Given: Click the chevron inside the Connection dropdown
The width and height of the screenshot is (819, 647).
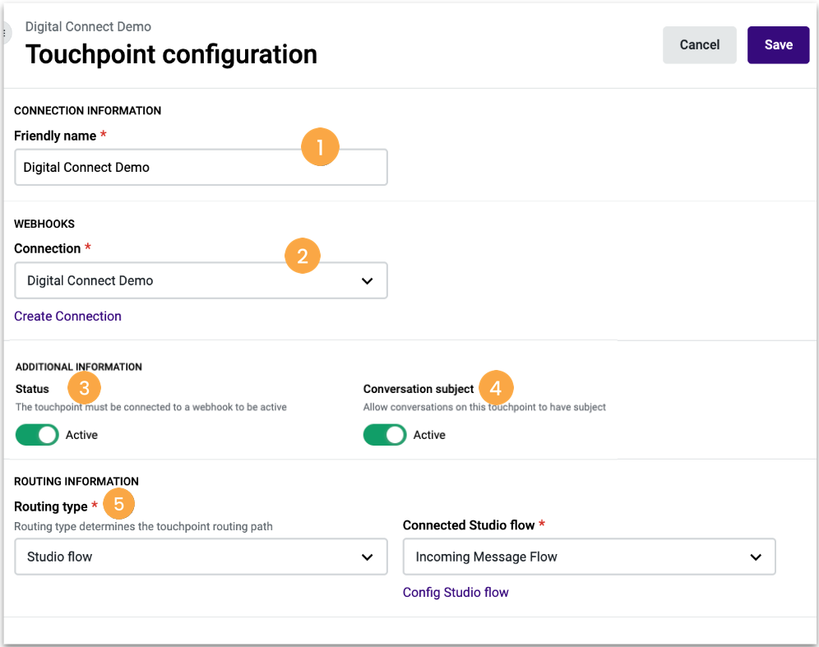Looking at the screenshot, I should click(368, 280).
